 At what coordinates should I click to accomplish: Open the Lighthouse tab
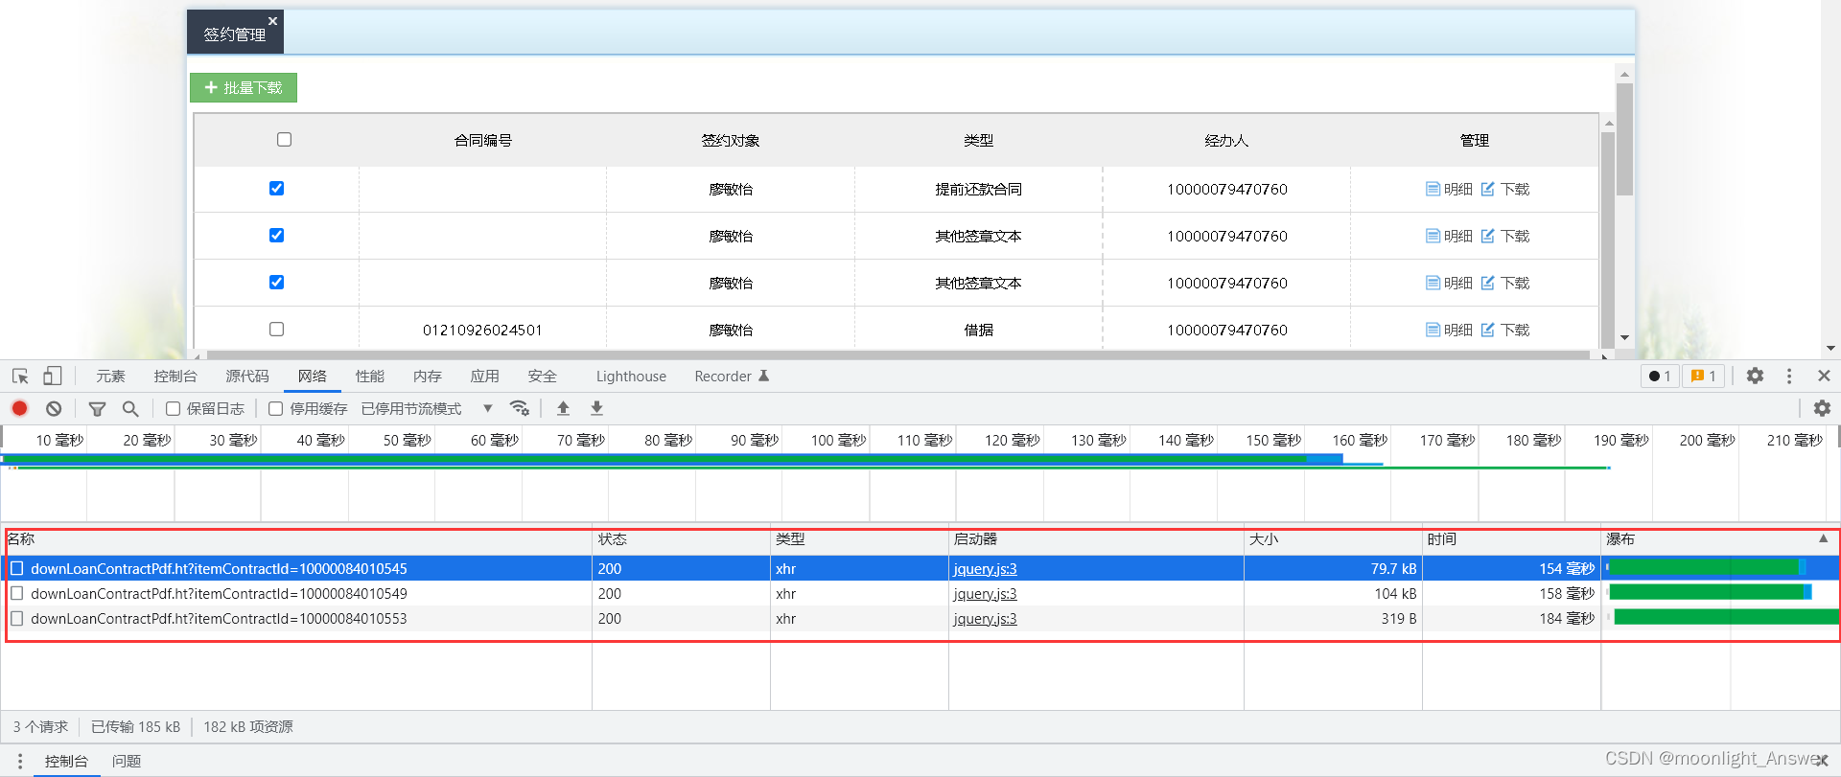tap(631, 376)
